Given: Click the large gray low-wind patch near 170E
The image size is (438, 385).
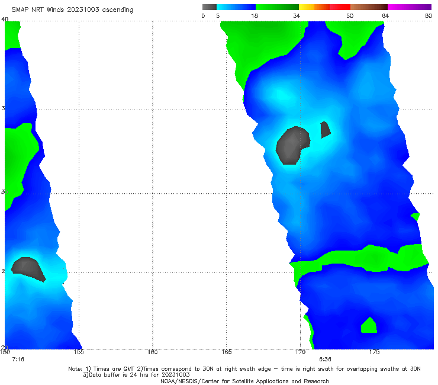Looking at the screenshot, I should [x=292, y=145].
